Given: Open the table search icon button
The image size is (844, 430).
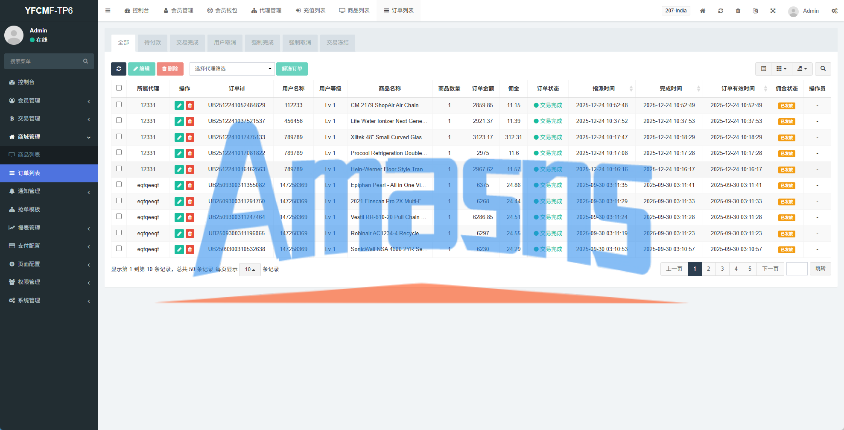Looking at the screenshot, I should [823, 69].
